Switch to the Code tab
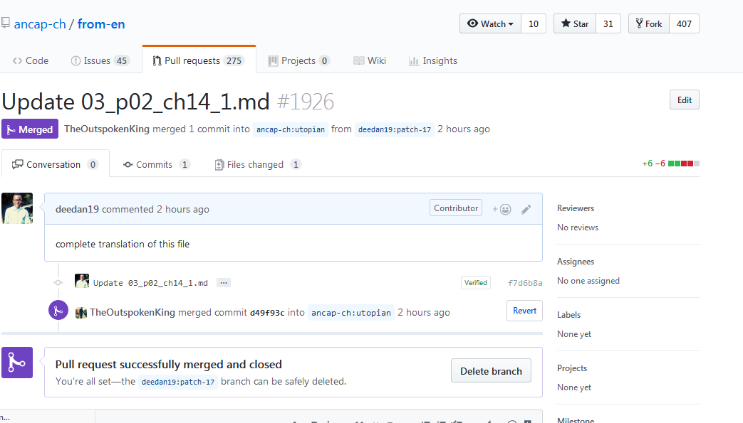Viewport: 743px width, 423px height. tap(31, 60)
